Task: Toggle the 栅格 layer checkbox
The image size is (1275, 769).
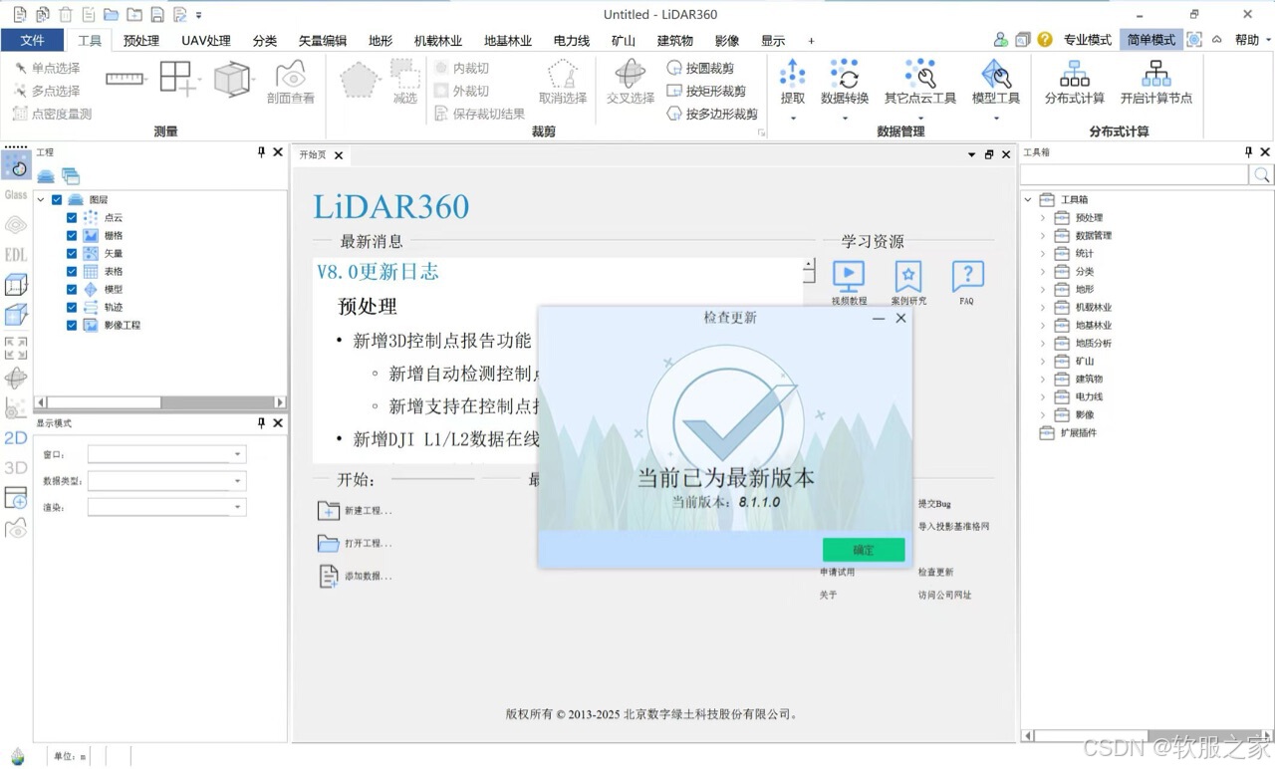Action: 72,235
